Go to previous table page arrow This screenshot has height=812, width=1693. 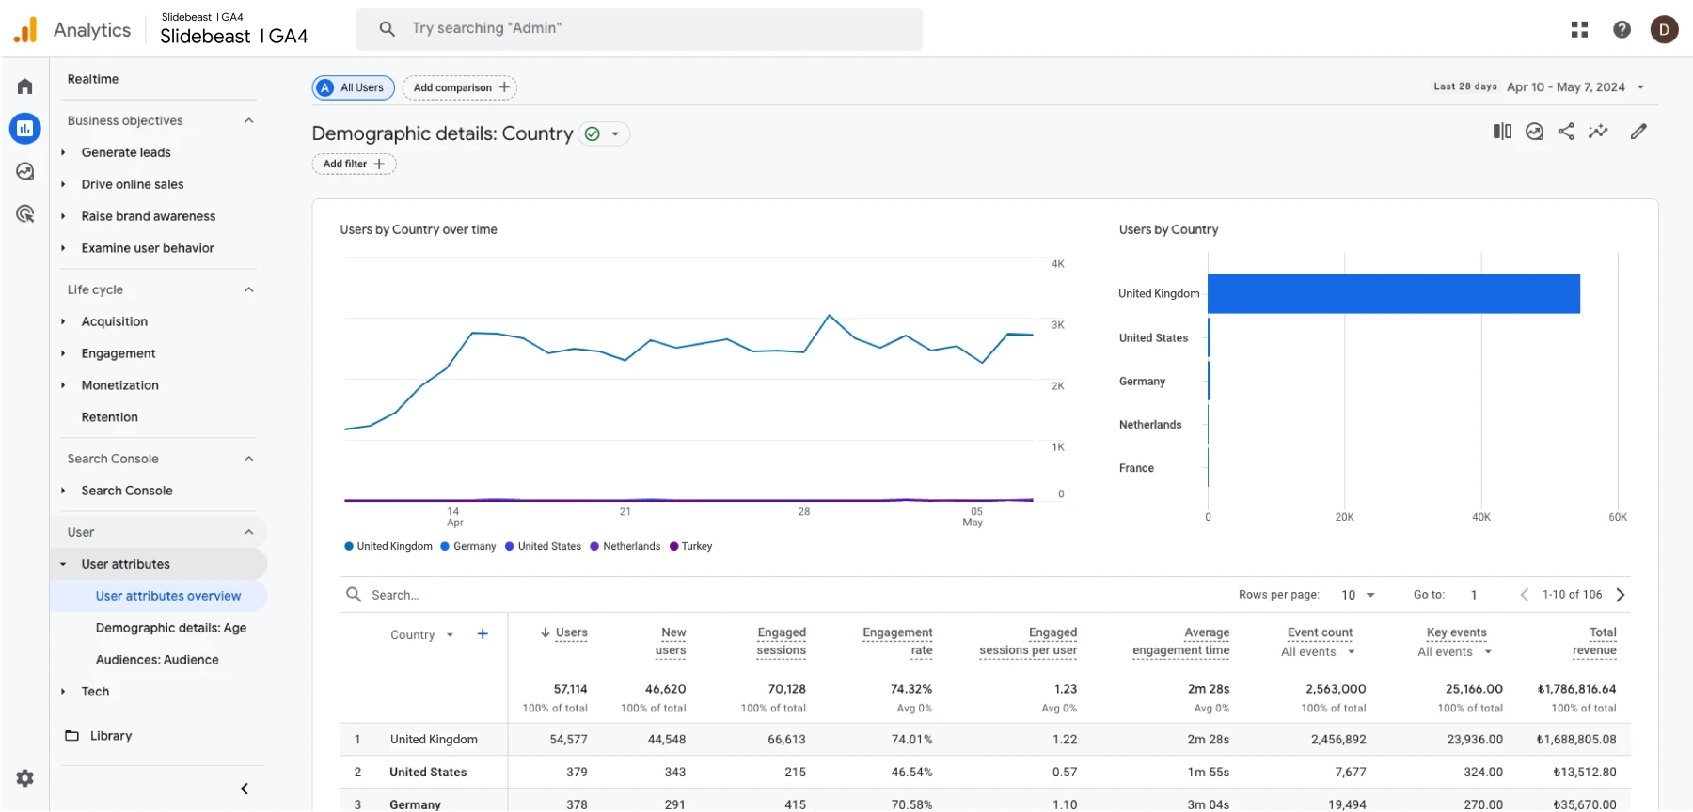[x=1525, y=595]
